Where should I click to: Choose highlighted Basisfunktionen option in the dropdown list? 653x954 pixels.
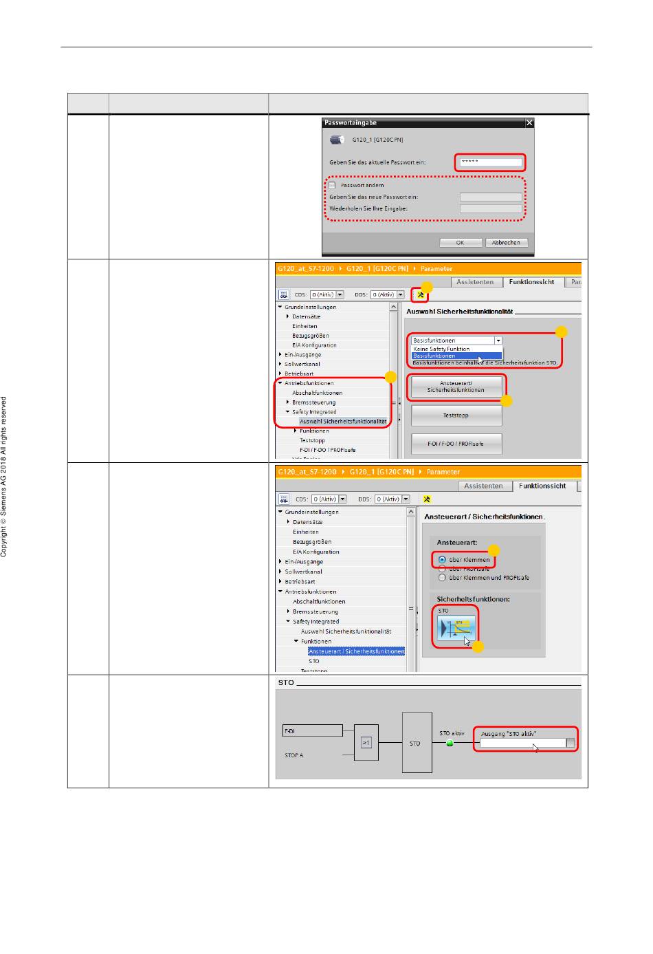coord(456,356)
